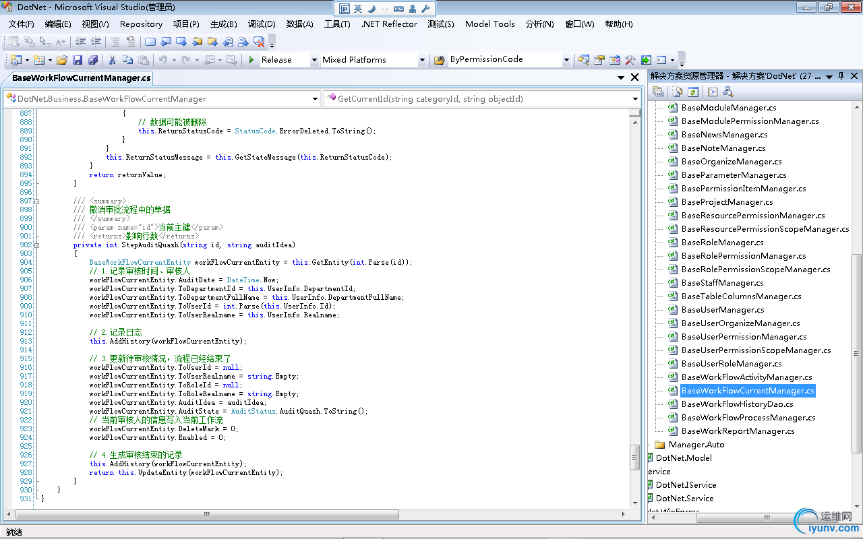Open the 编辑(E) menu
Viewport: 863px width, 539px height.
point(58,24)
